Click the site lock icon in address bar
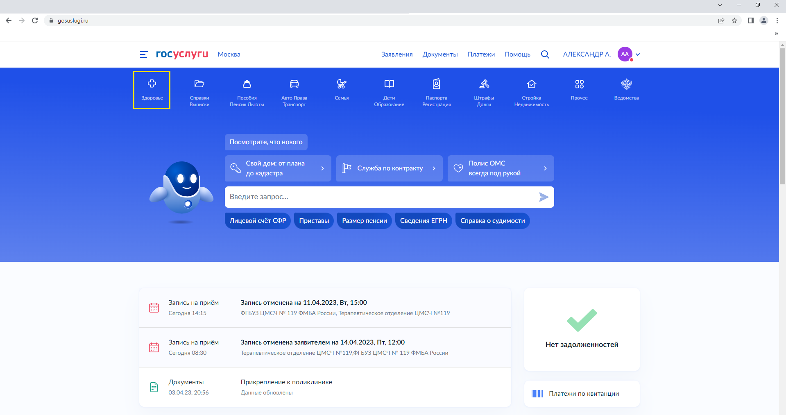Screen dimensions: 786x415 [51, 20]
